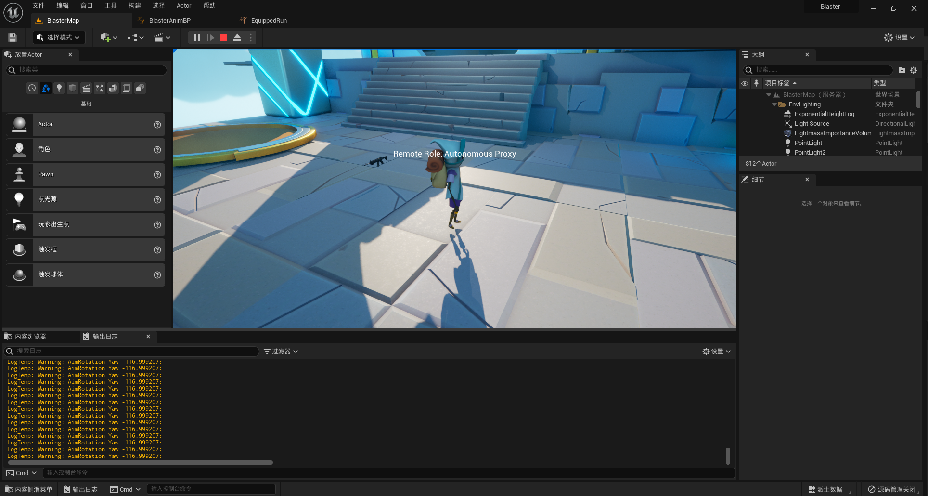Open the 选择模式 mode dropdown
This screenshot has height=496, width=928.
59,37
